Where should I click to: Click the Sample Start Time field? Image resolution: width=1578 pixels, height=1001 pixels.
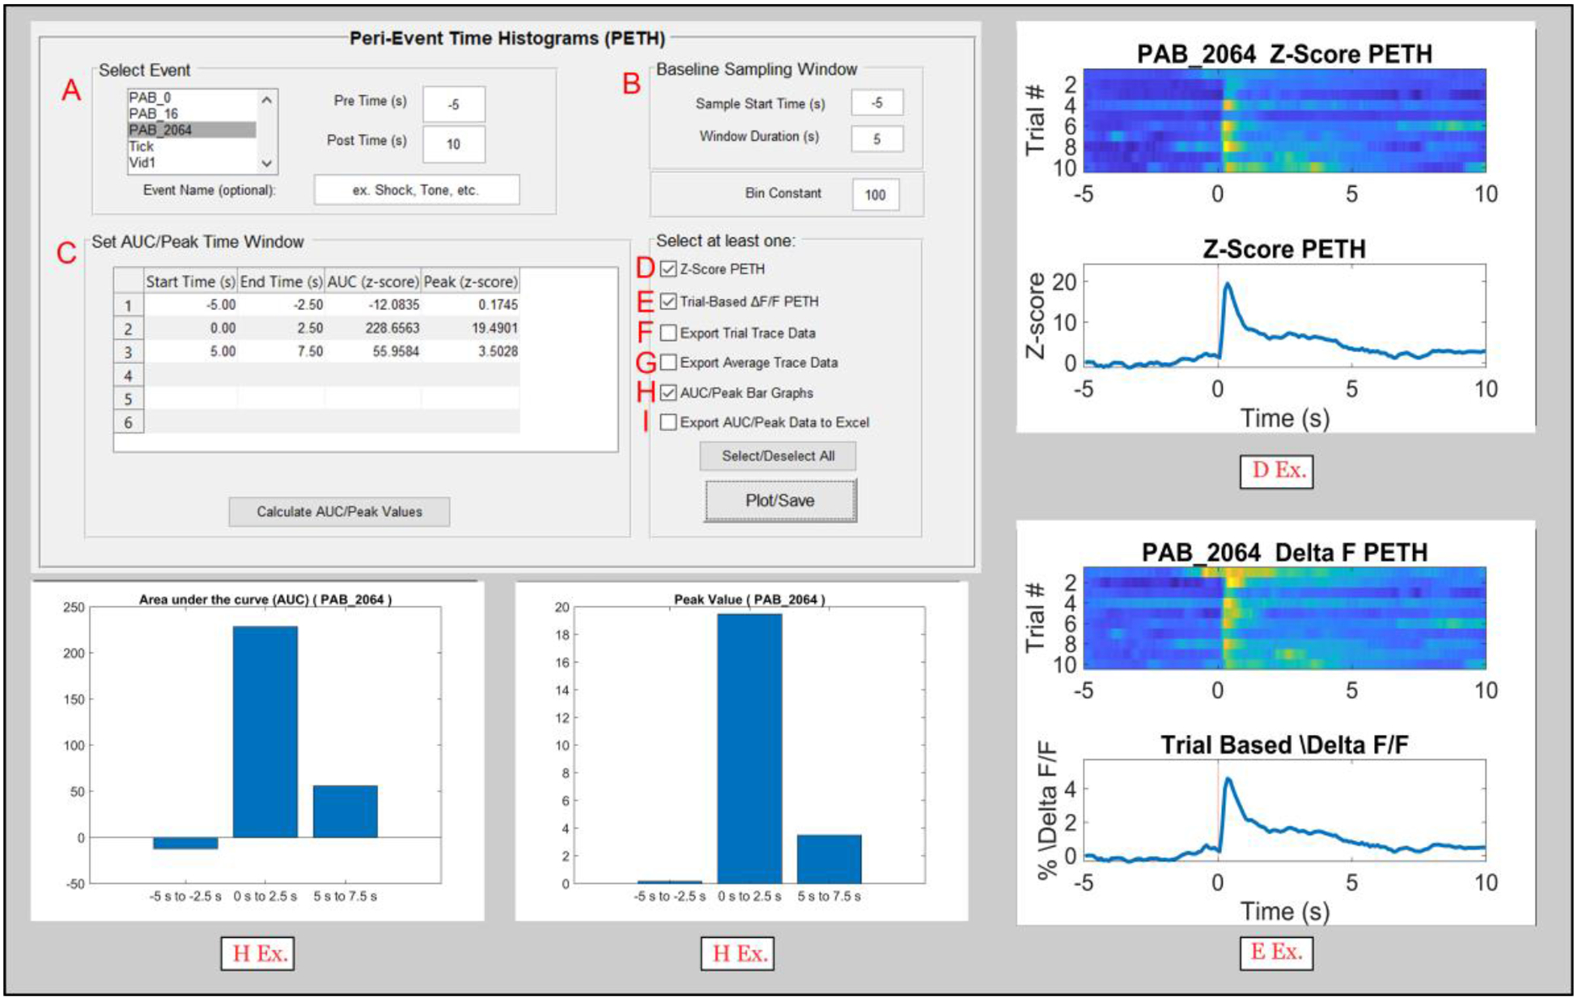(x=877, y=103)
